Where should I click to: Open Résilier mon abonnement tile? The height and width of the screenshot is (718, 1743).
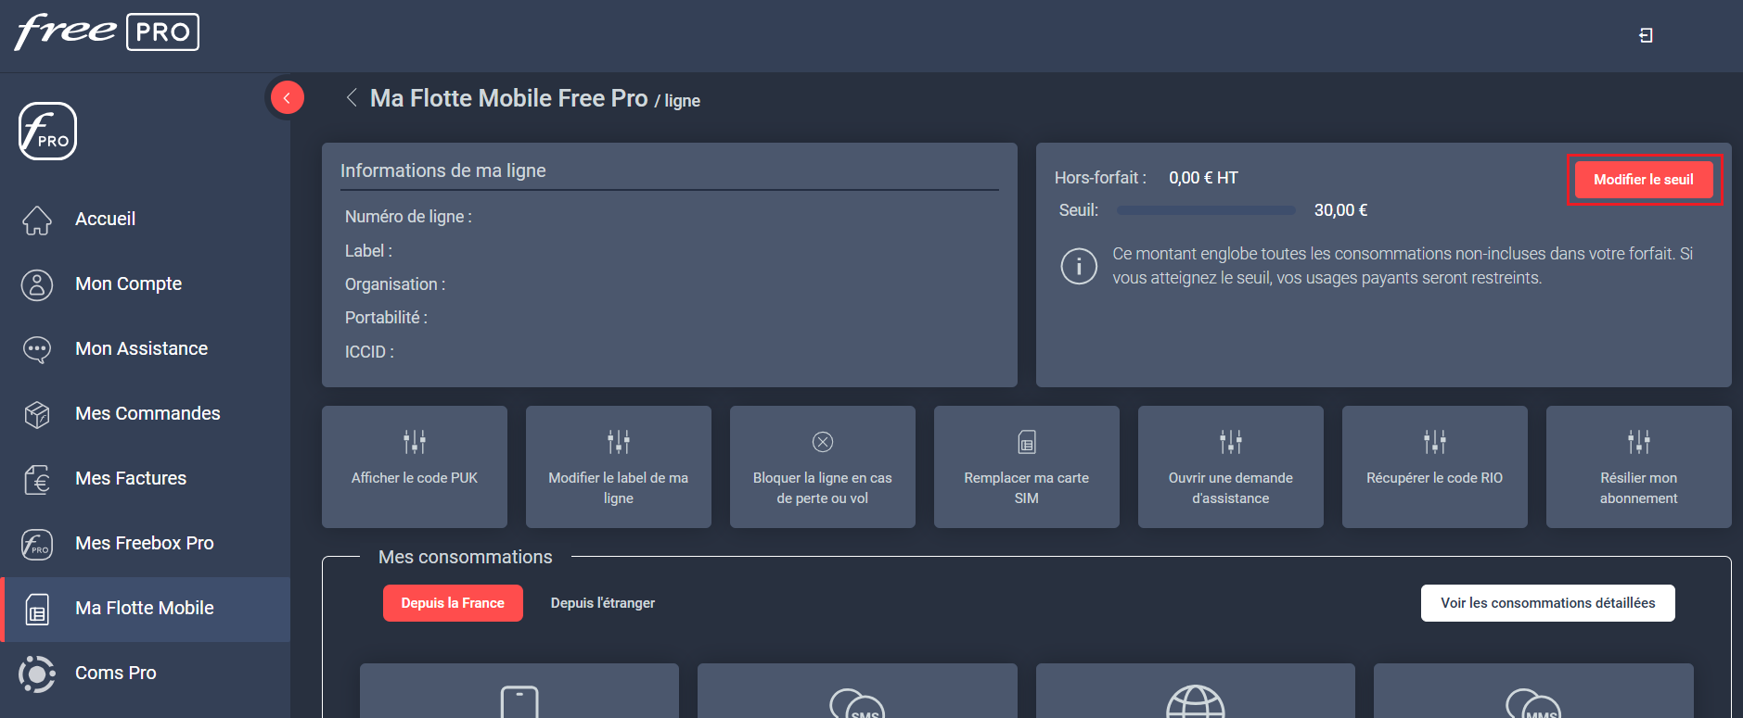click(1638, 467)
